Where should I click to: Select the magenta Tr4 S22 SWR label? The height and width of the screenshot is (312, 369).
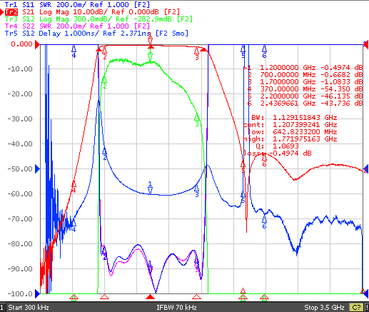[77, 26]
